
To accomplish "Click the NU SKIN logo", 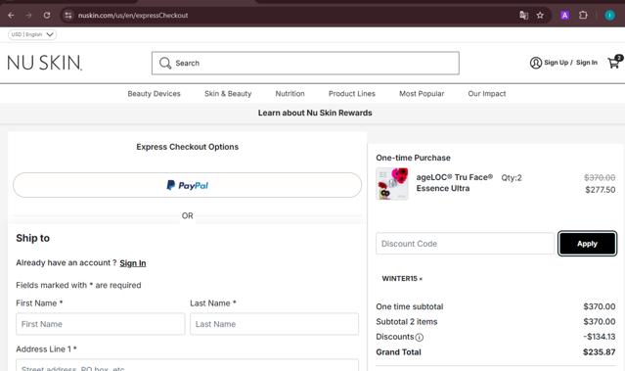I will pyautogui.click(x=45, y=63).
